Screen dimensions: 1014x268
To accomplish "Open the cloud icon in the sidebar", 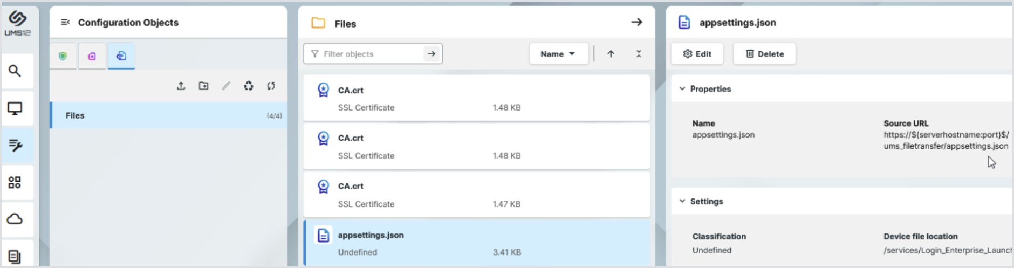I will (15, 219).
